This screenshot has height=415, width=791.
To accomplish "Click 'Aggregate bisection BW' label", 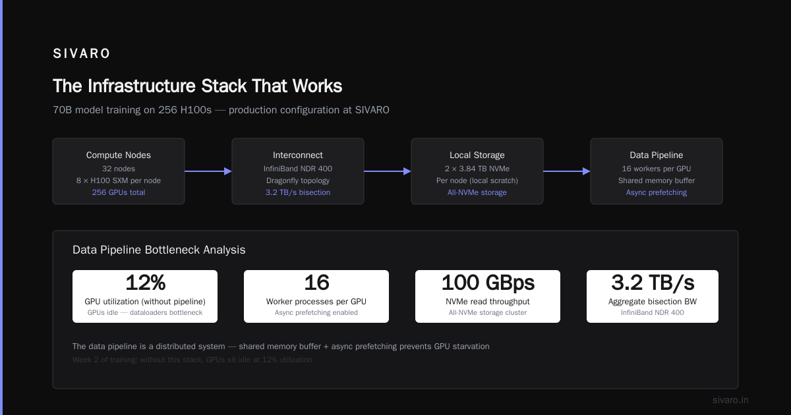I will pos(653,302).
